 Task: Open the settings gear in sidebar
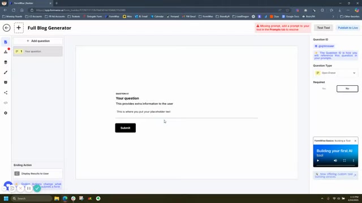(x=6, y=113)
